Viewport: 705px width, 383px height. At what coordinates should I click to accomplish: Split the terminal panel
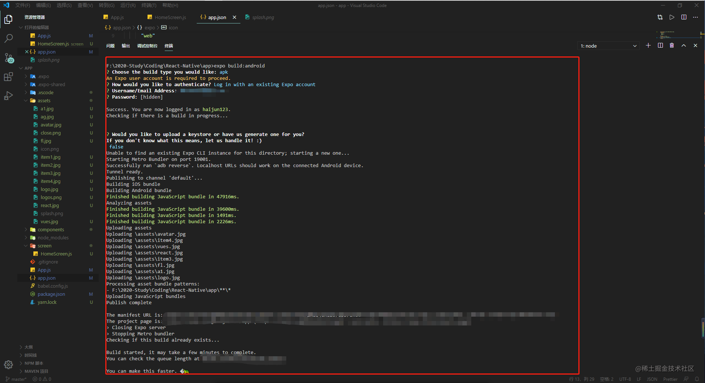(660, 45)
